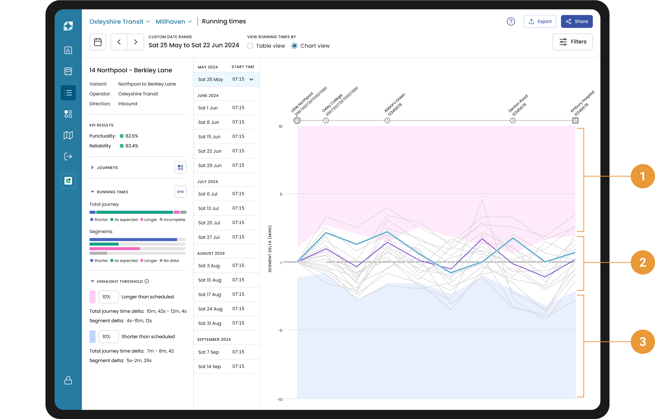The height and width of the screenshot is (419, 655).
Task: Click the lock icon in sidebar
Action: 68,380
